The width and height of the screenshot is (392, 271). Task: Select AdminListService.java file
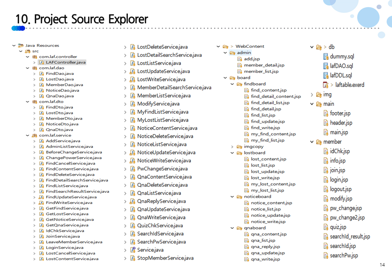[69, 146]
